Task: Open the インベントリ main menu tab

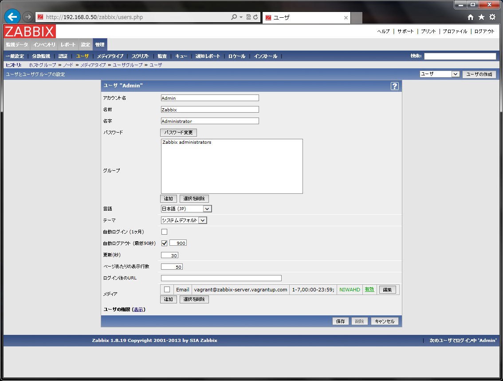Action: tap(44, 45)
